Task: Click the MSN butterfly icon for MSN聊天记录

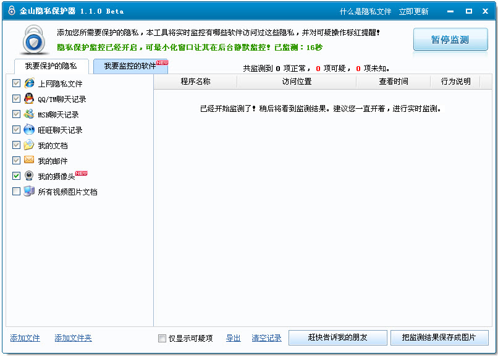Action: pyautogui.click(x=29, y=114)
